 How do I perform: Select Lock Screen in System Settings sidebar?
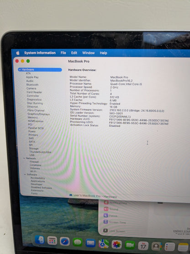[114, 231]
